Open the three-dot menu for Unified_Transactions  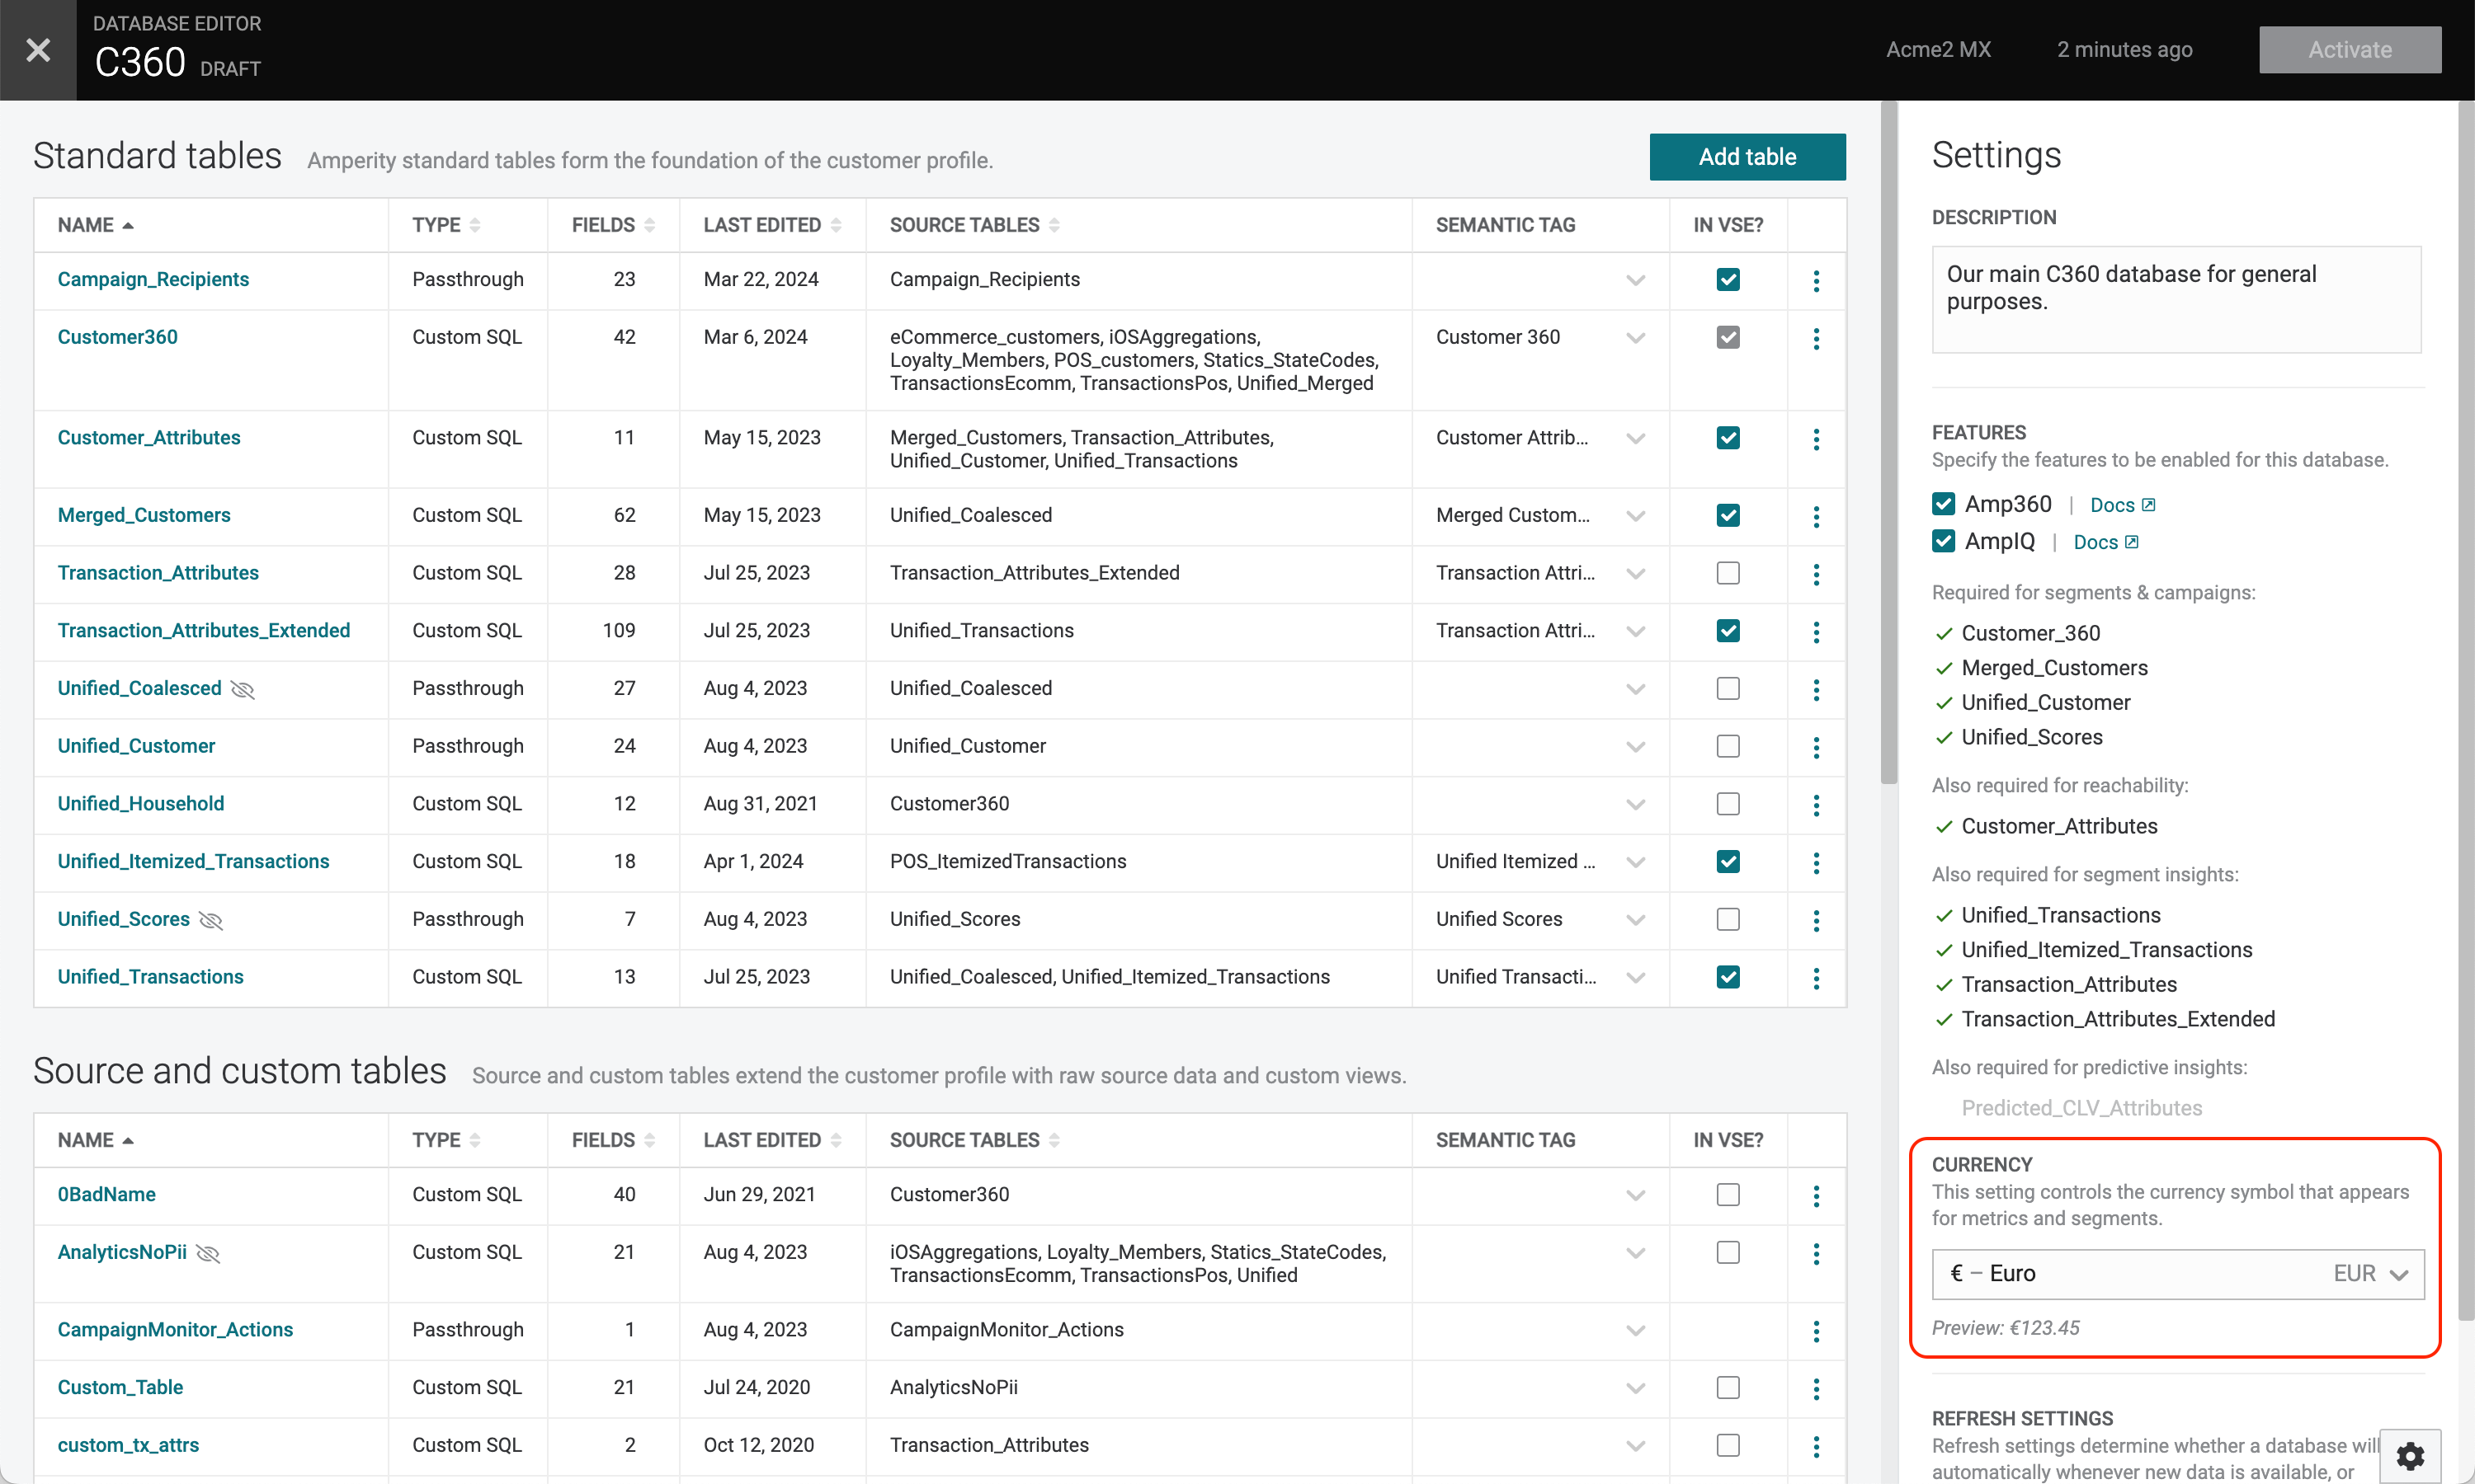pyautogui.click(x=1816, y=978)
